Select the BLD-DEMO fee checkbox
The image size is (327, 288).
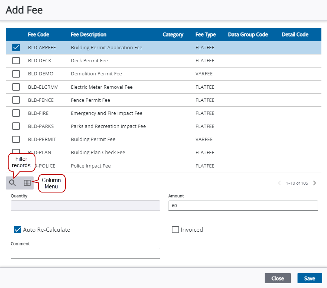(16, 73)
